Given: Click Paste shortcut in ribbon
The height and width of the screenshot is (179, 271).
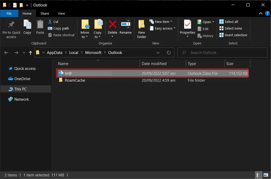Looking at the screenshot, I should point(61,35).
